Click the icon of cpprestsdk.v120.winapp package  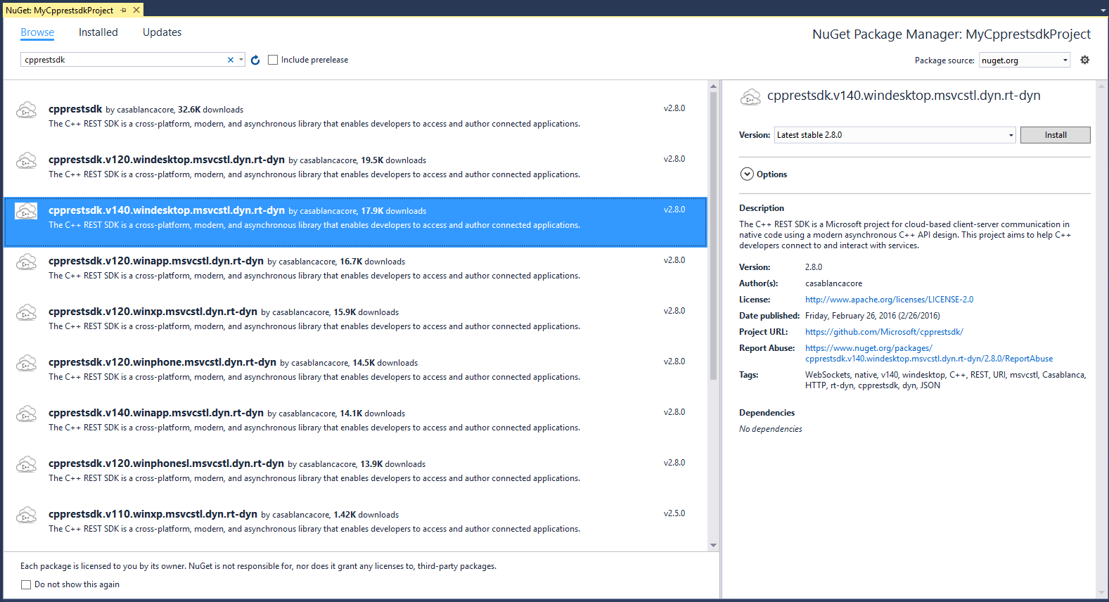(x=27, y=262)
